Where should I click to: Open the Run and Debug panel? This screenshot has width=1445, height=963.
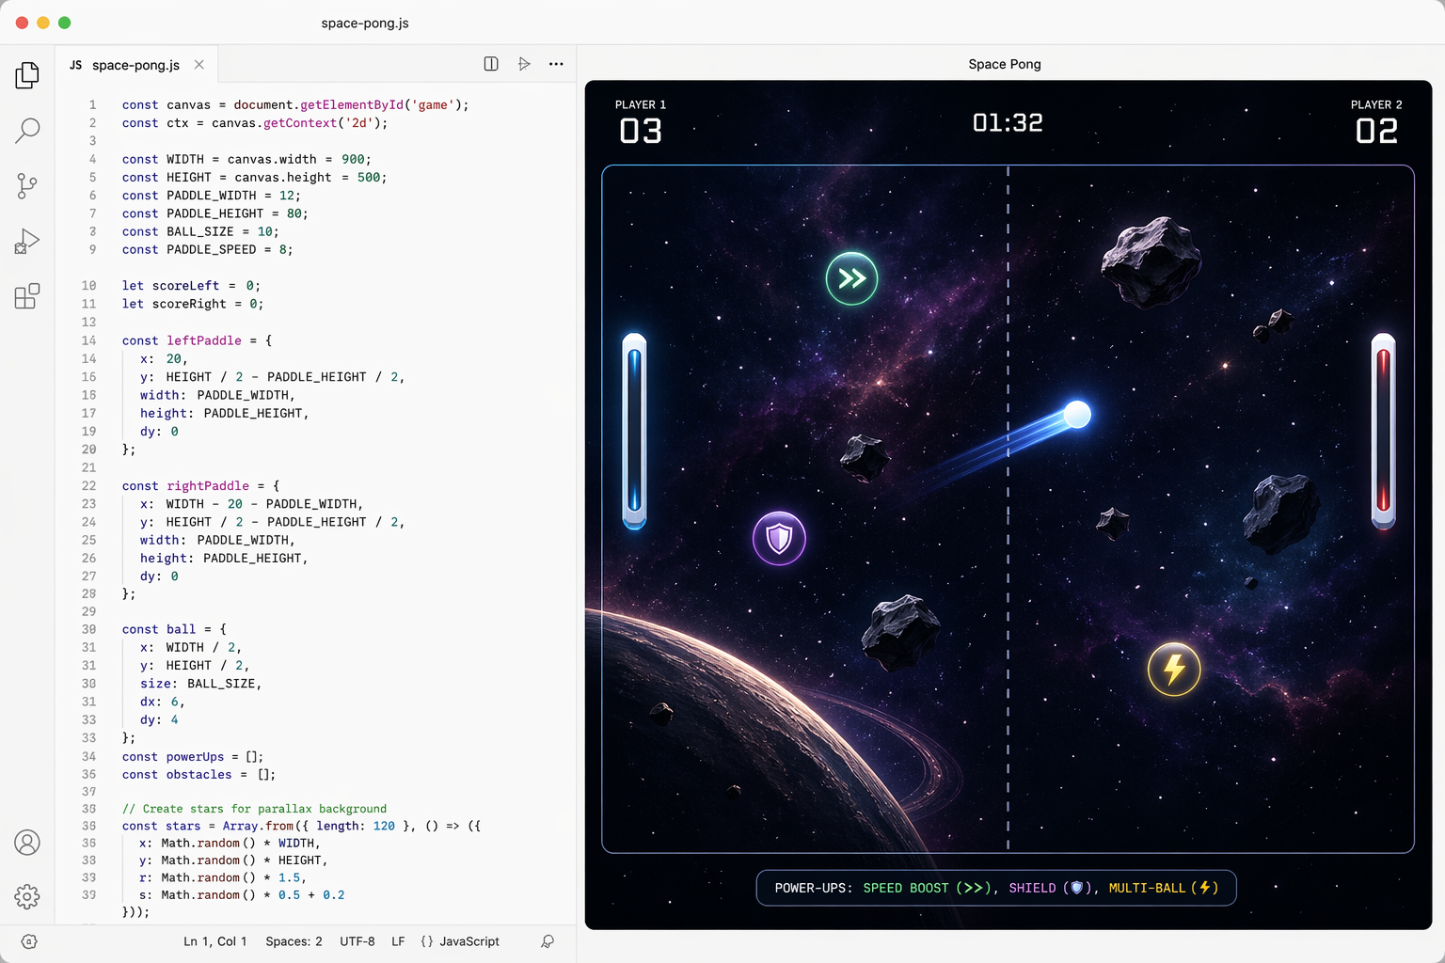(27, 240)
